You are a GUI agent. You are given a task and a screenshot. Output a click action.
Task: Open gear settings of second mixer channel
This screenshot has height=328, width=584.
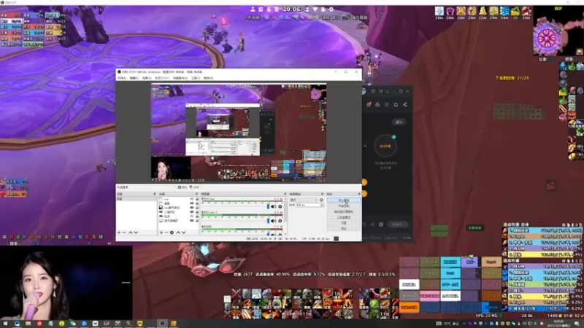[280, 221]
